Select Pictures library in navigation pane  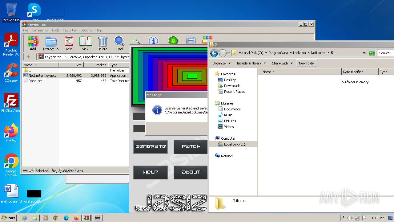pos(230,121)
